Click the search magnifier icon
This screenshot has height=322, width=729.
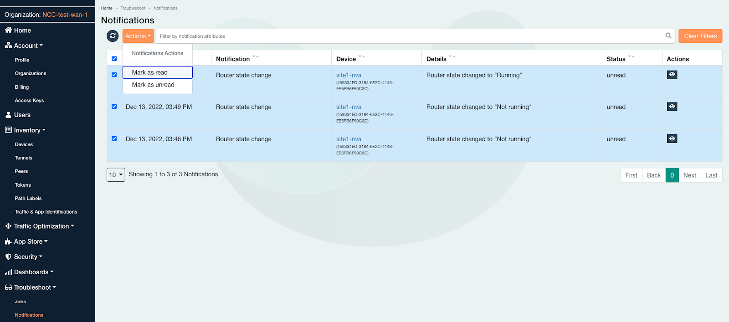(668, 36)
